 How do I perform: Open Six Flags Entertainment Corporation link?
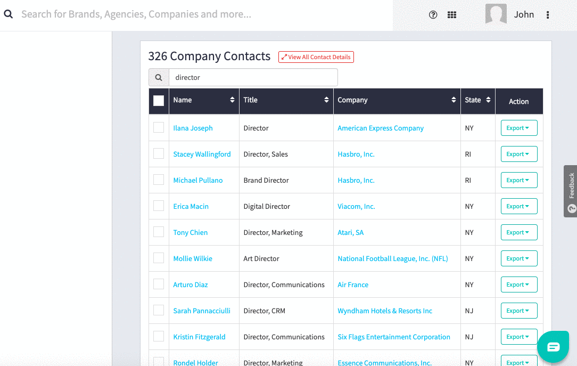coord(394,337)
